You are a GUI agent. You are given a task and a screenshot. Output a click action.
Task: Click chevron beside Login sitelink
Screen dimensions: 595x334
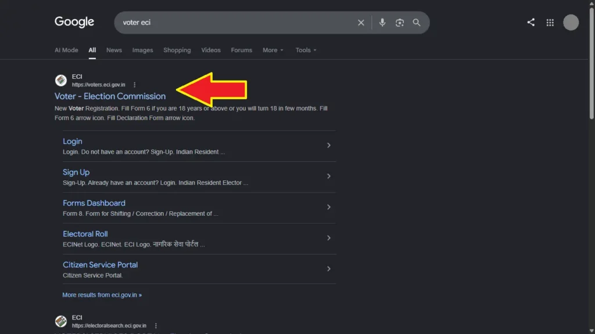(x=329, y=146)
